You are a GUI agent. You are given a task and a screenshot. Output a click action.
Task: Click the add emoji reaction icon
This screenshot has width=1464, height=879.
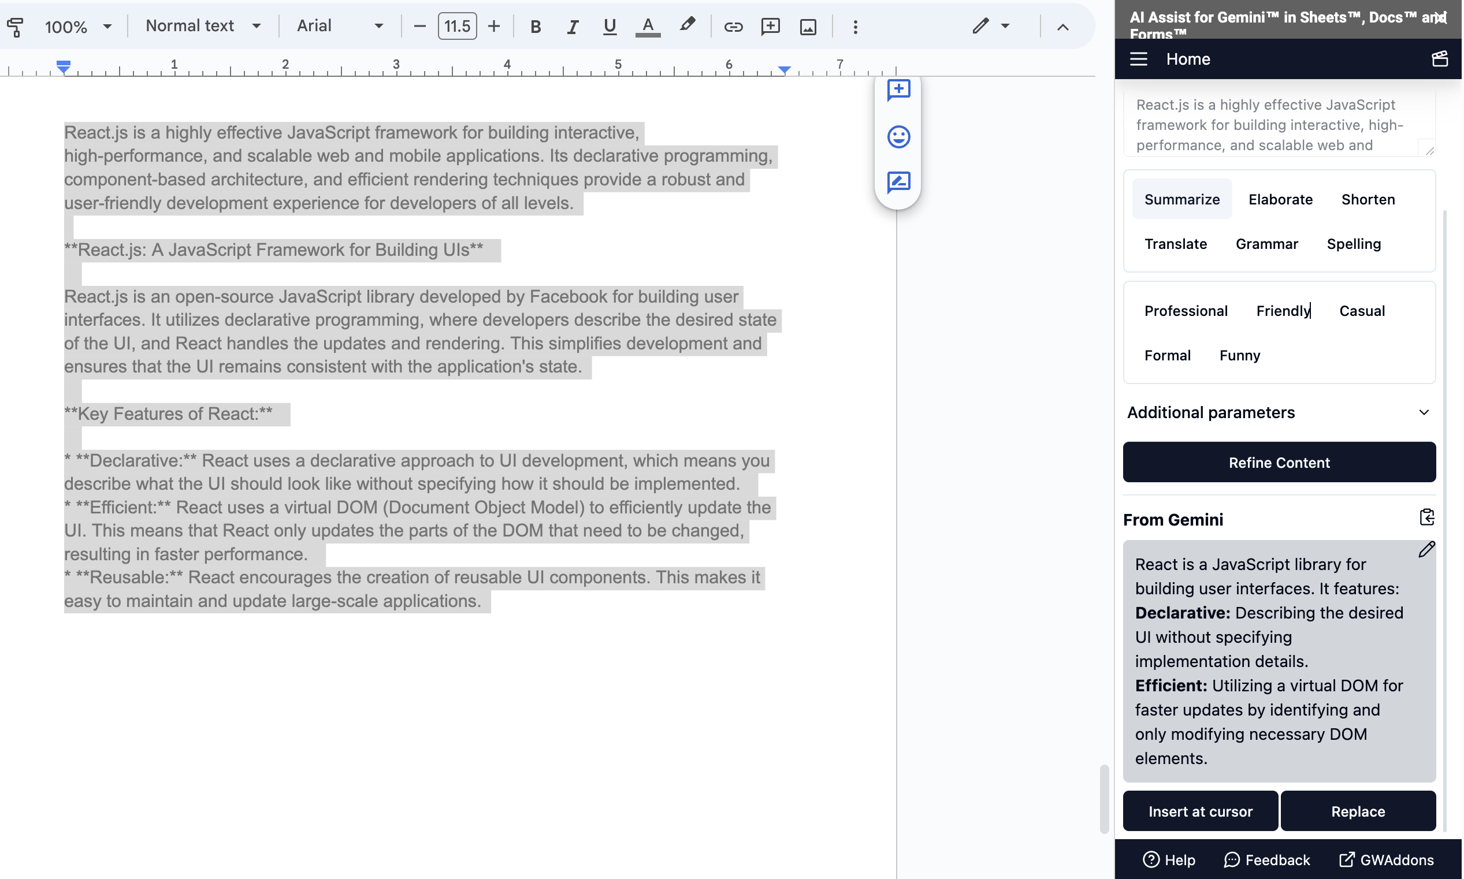click(x=898, y=137)
